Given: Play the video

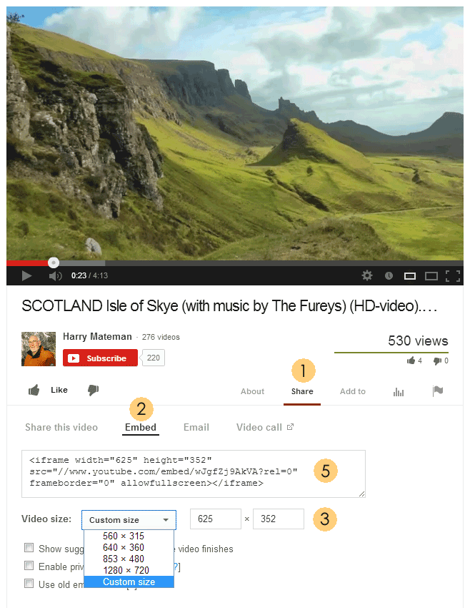Looking at the screenshot, I should [26, 275].
